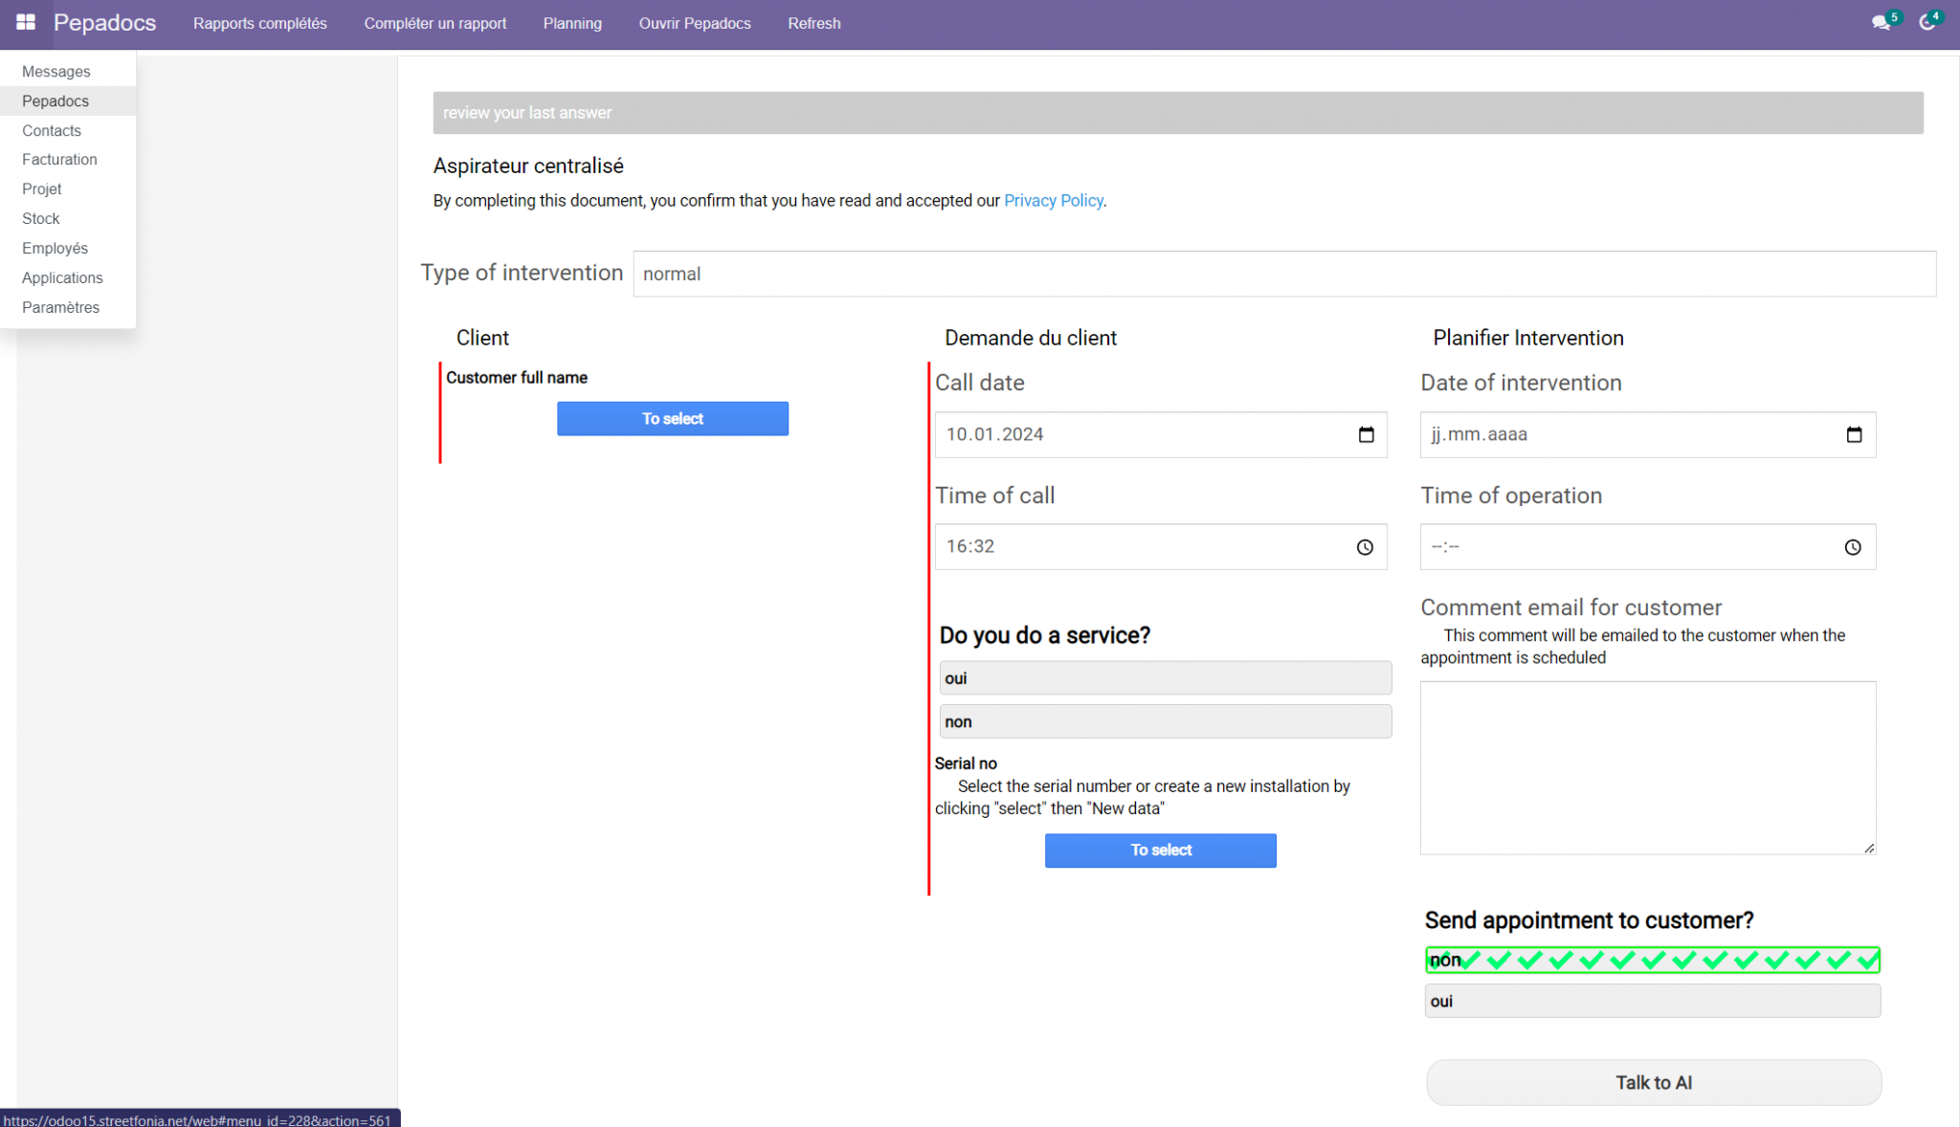This screenshot has height=1127, width=1960.
Task: Choose 'oui' for Send appointment to customer
Action: 1652,1001
